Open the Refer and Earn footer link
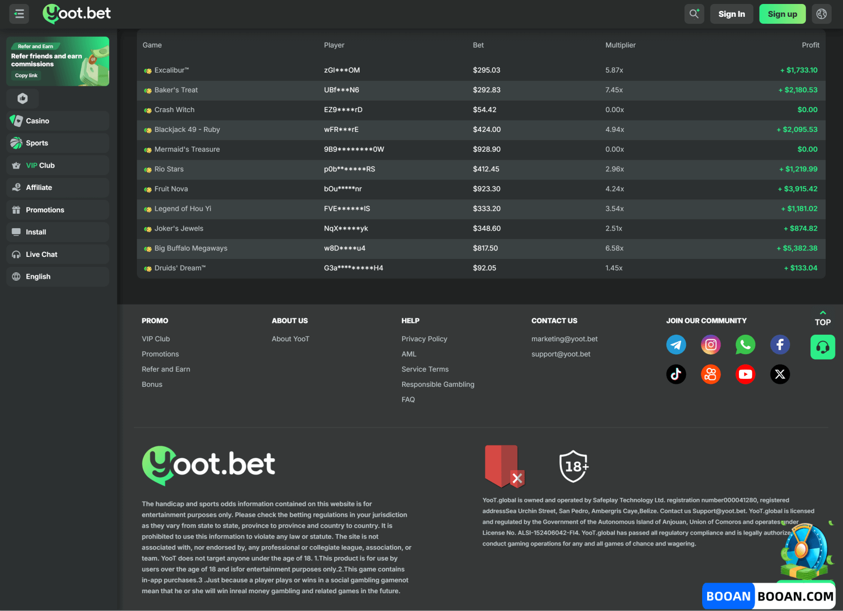The height and width of the screenshot is (611, 843). point(166,369)
